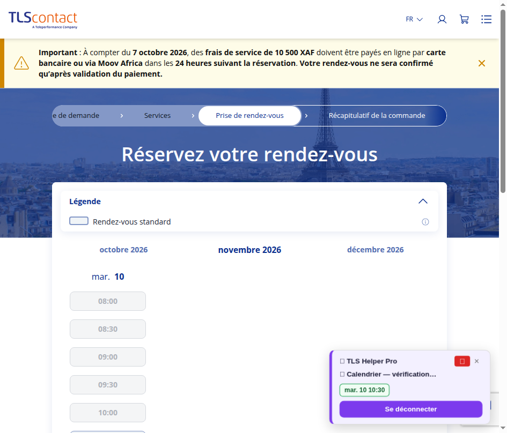
Task: Select the novembre 2026 month
Action: coord(249,250)
